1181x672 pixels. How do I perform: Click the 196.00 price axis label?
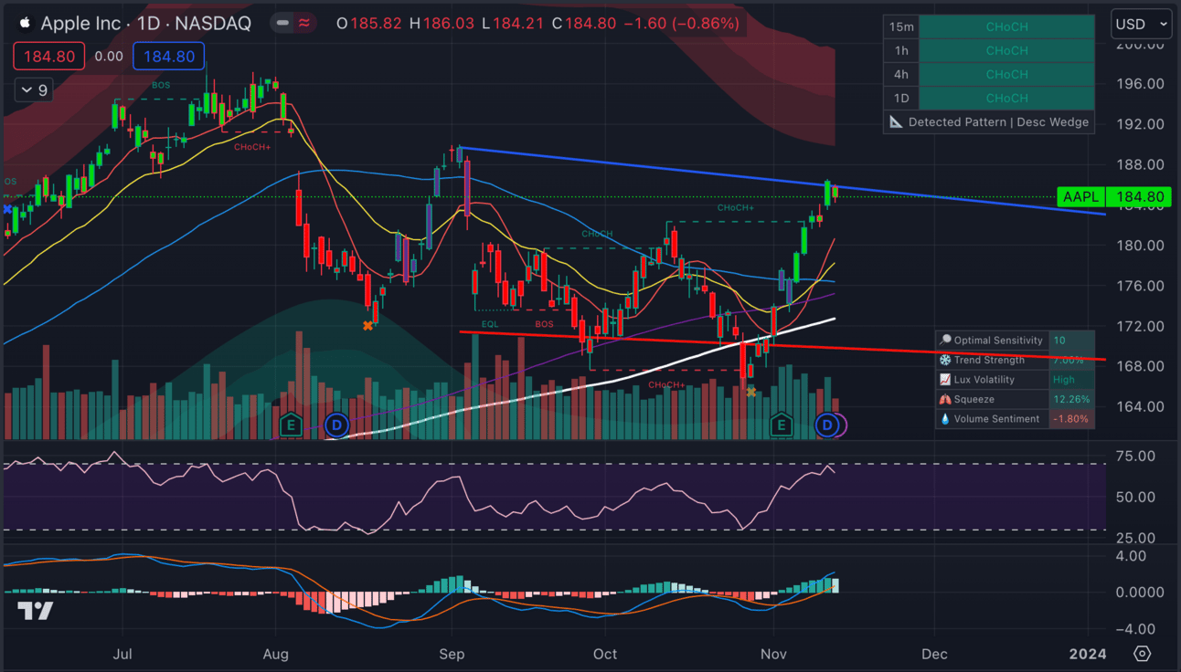1141,84
